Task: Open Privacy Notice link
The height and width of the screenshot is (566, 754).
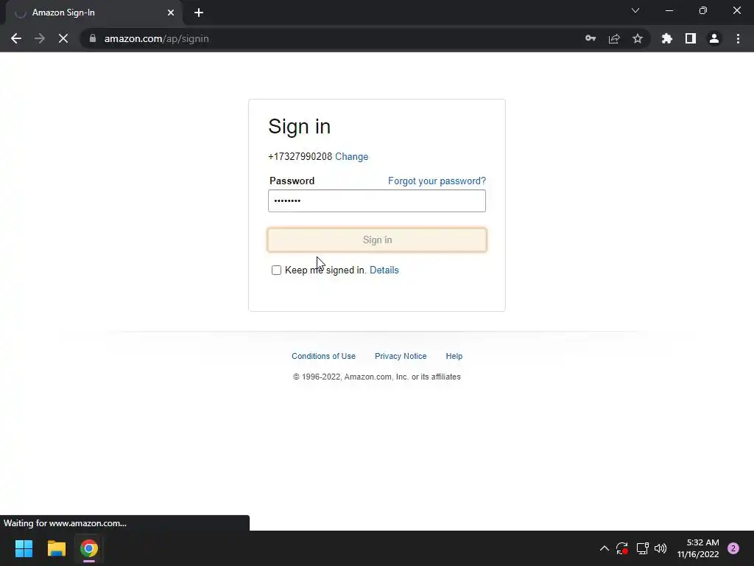Action: [401, 356]
